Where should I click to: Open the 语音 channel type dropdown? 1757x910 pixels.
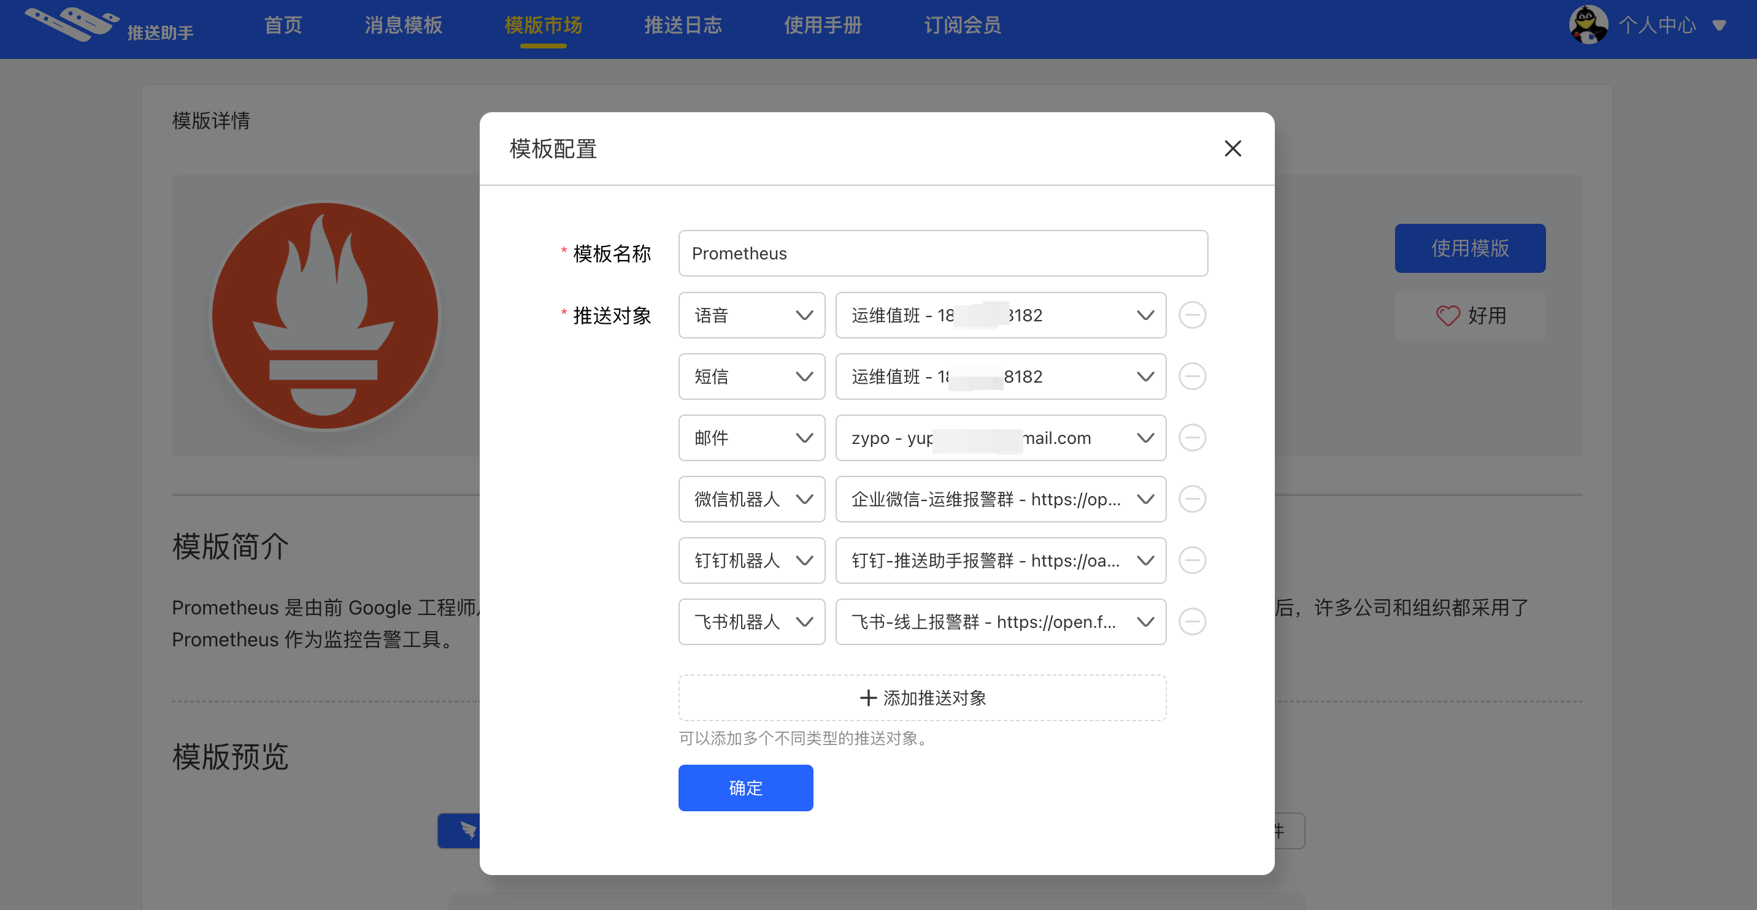click(x=751, y=315)
